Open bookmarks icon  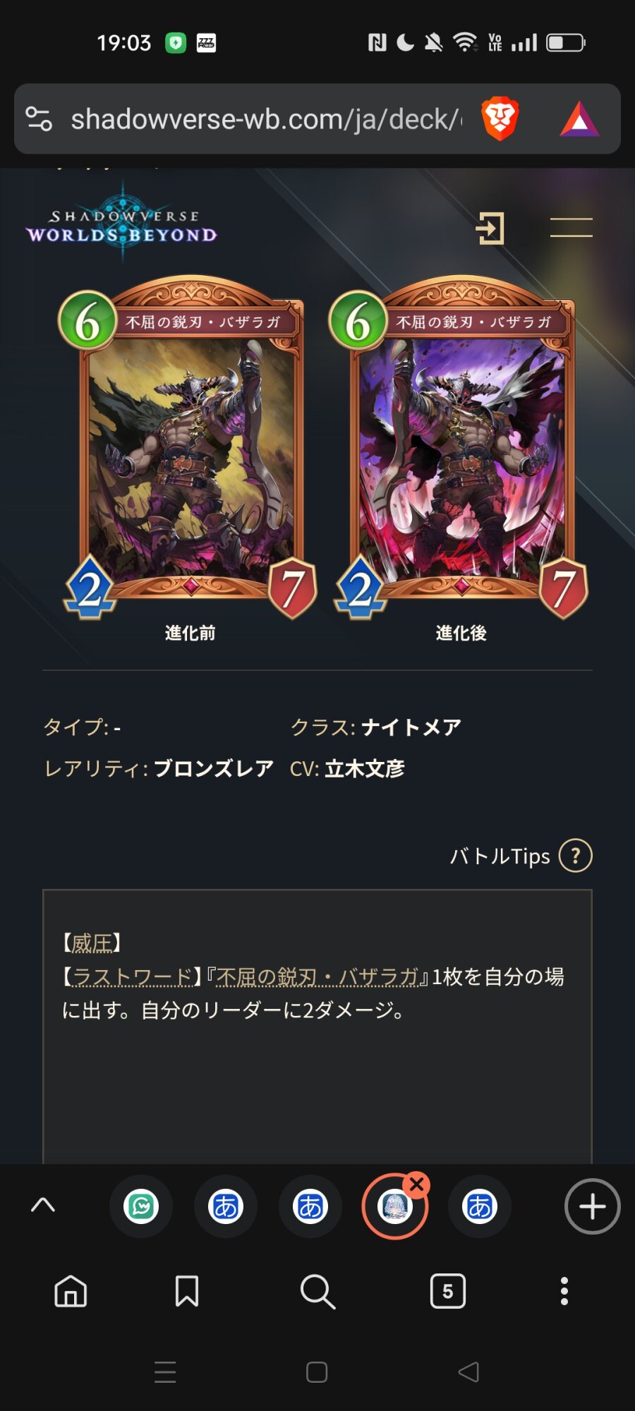point(187,1291)
